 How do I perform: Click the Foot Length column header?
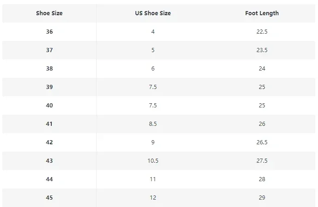tap(262, 13)
